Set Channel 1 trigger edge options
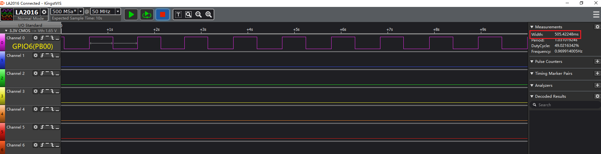 (50, 55)
